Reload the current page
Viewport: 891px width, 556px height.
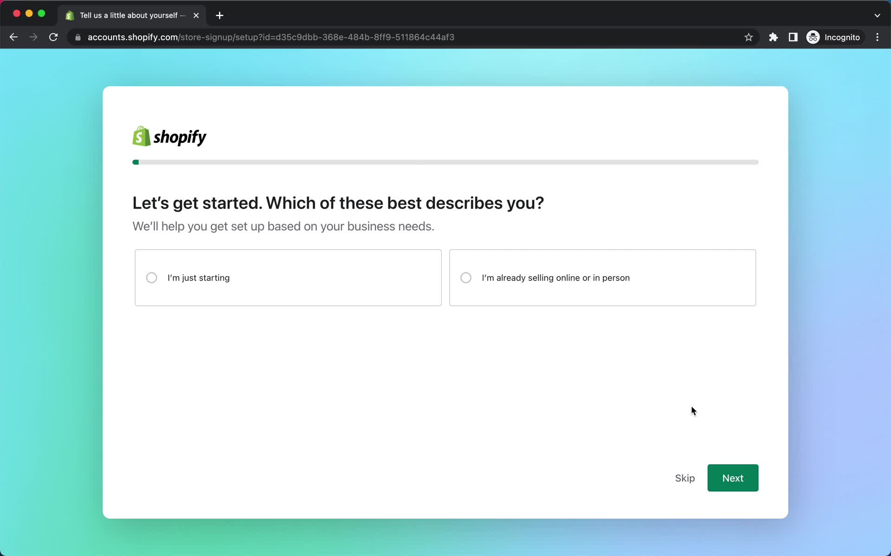coord(53,37)
